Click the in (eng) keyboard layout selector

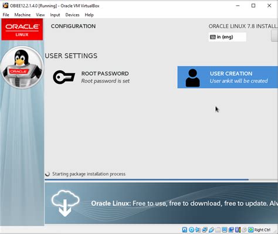tap(227, 37)
